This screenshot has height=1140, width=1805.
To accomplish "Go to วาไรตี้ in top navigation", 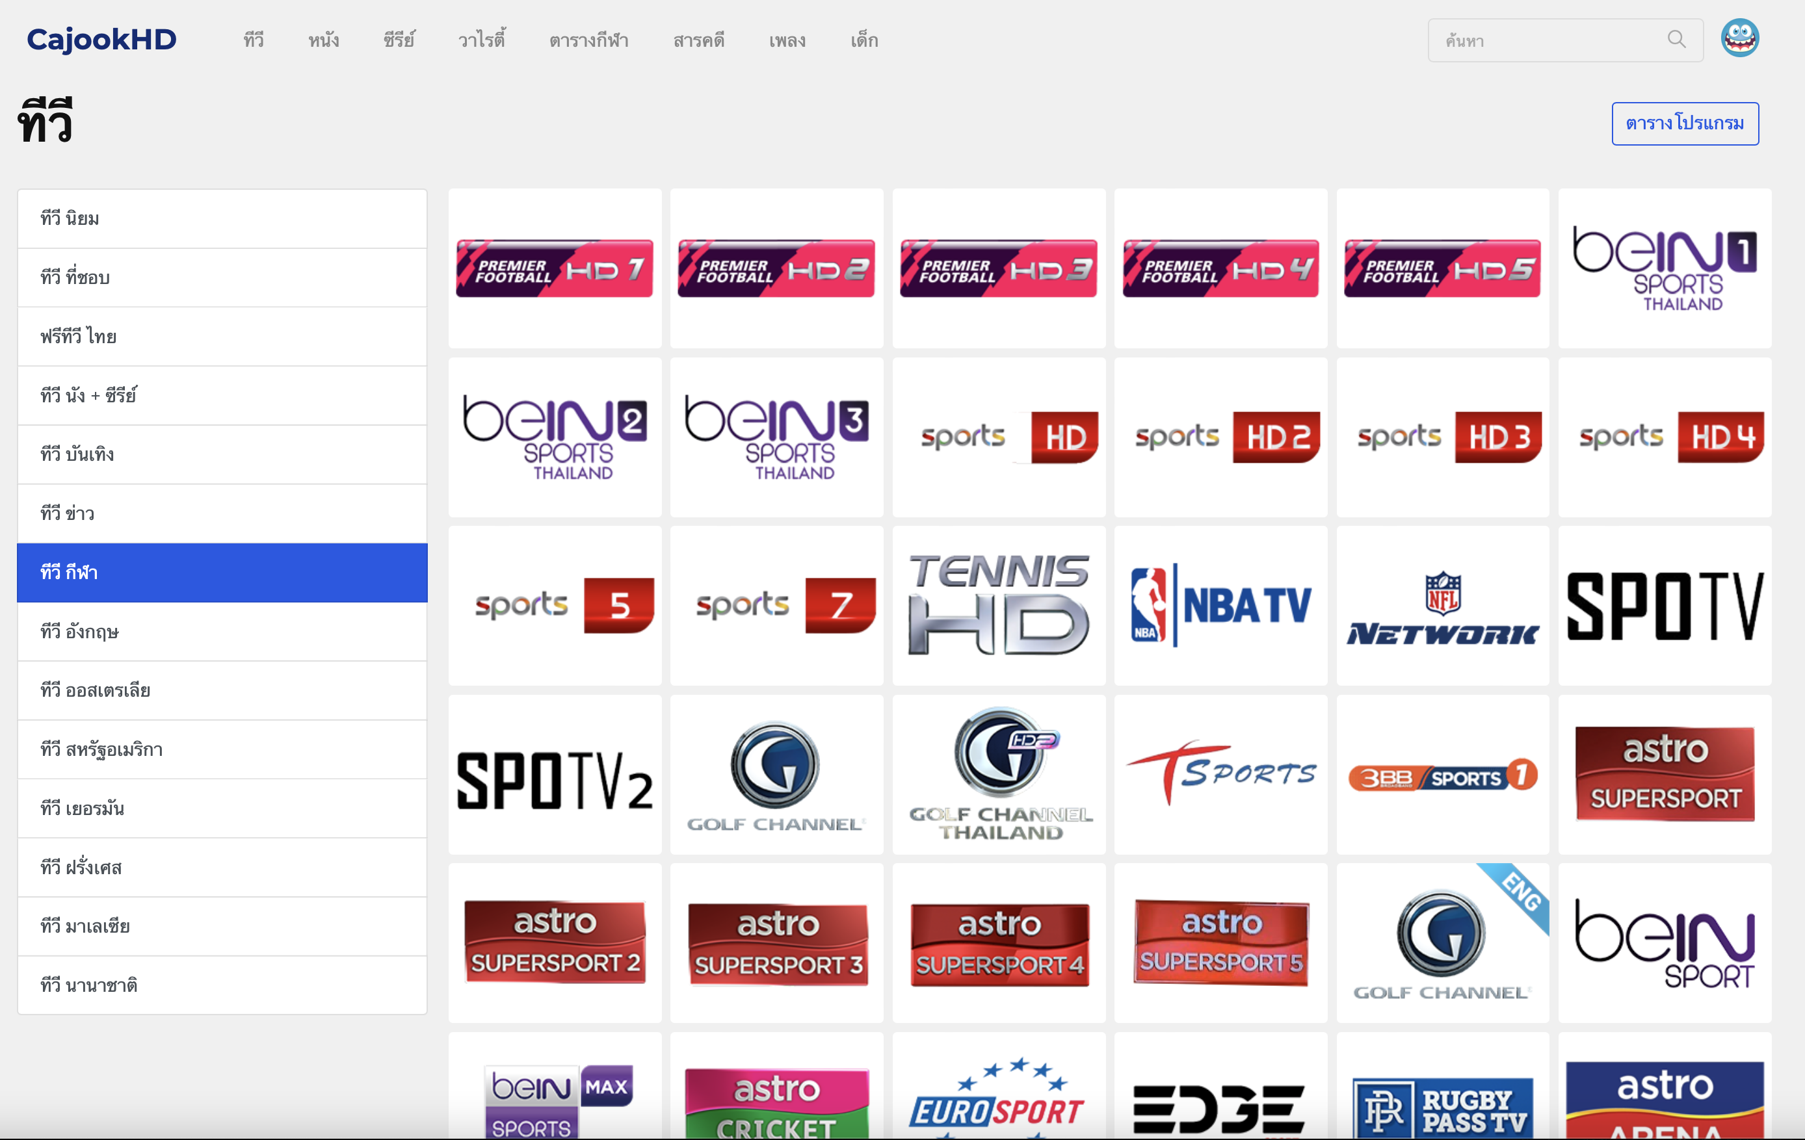I will (x=482, y=40).
